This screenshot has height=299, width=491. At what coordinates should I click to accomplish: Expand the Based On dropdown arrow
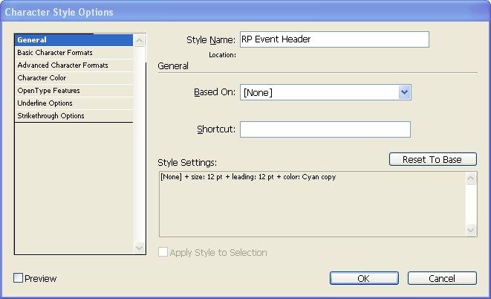coord(405,92)
